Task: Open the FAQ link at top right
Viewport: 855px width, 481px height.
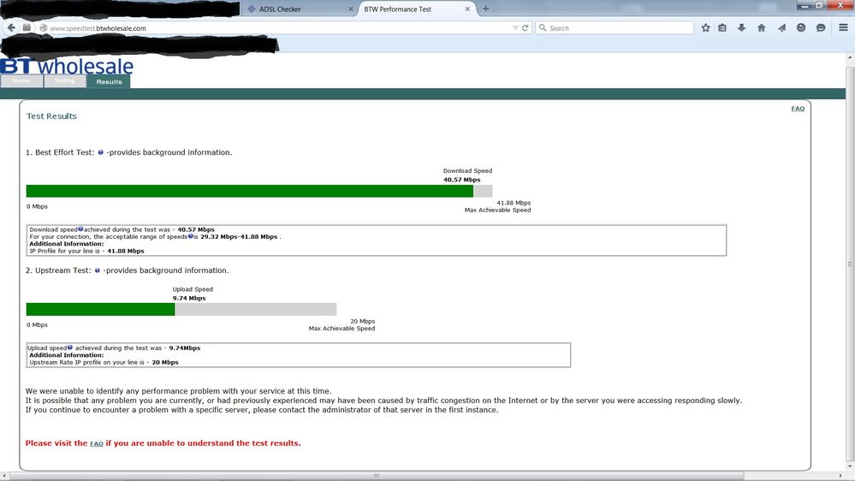Action: point(798,109)
